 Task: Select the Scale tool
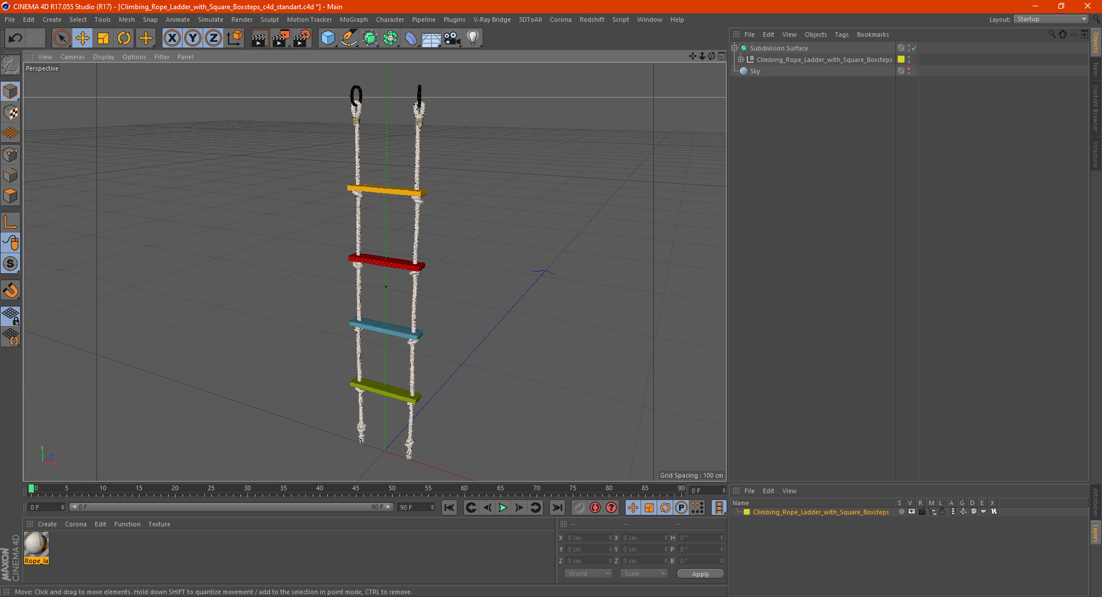click(103, 38)
